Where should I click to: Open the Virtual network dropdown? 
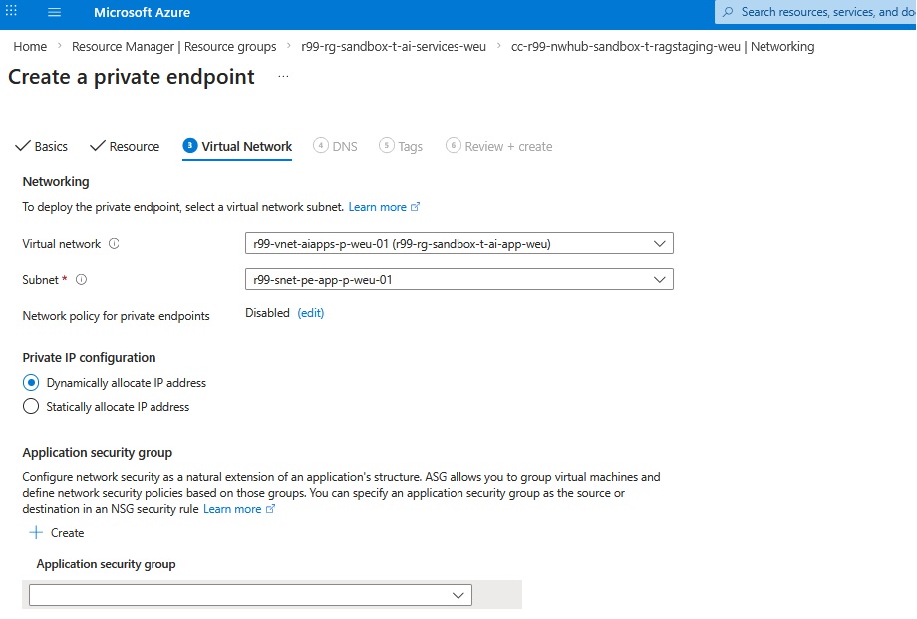659,242
